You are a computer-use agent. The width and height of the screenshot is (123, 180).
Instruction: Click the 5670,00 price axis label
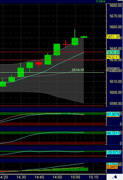pyautogui.click(x=116, y=16)
